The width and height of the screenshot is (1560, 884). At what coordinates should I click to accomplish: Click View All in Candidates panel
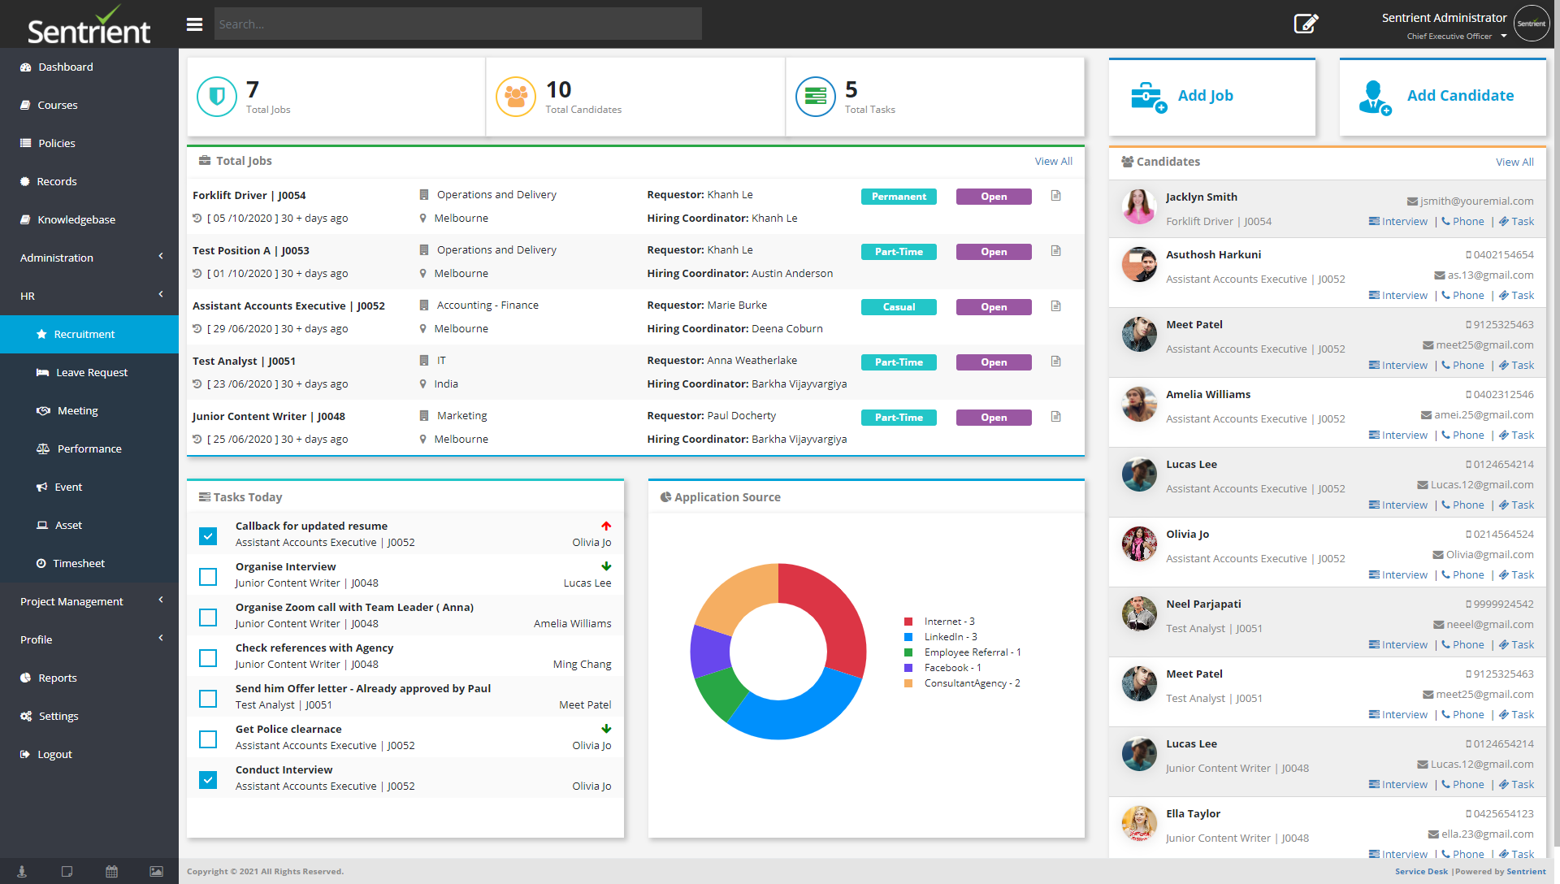pos(1514,162)
